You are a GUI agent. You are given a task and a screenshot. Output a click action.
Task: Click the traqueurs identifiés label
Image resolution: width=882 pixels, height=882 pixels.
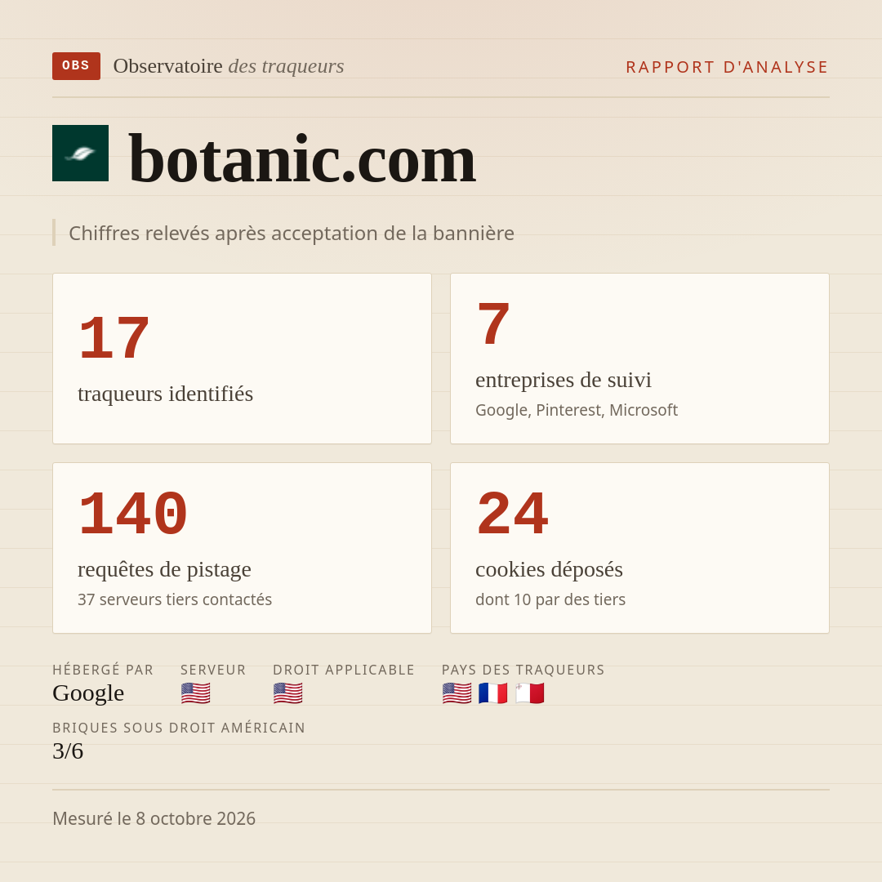click(165, 394)
